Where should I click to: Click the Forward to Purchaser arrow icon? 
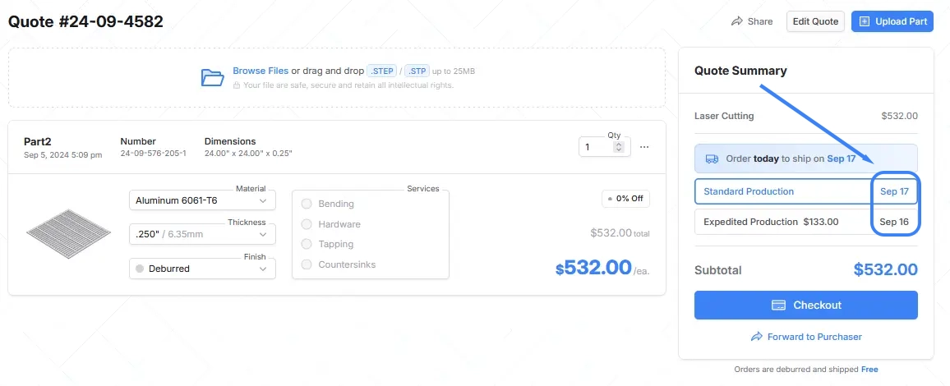coord(757,337)
